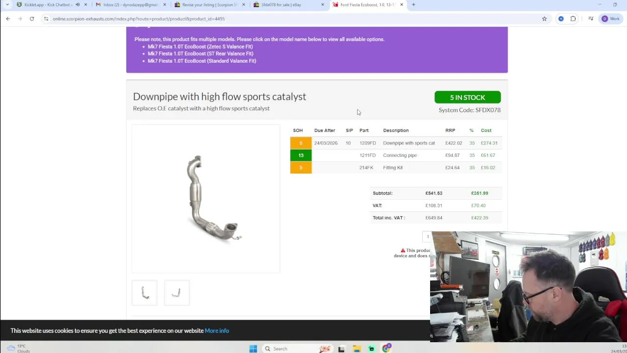Open Mk7 Fiesta Standard Valance Fit link
Viewport: 627px width, 353px height.
pyautogui.click(x=202, y=61)
